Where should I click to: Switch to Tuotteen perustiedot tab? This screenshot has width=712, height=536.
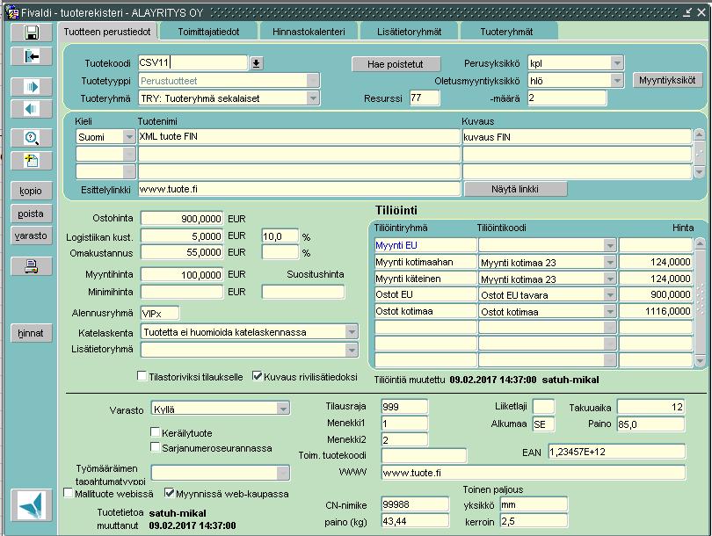tap(107, 32)
